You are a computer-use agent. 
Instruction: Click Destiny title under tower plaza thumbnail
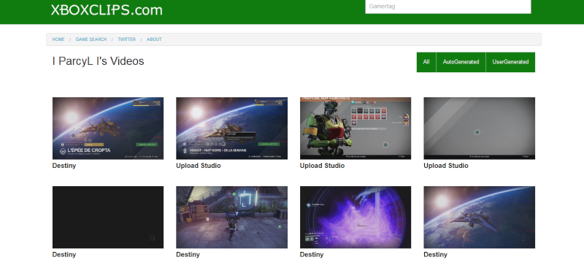pyautogui.click(x=188, y=255)
